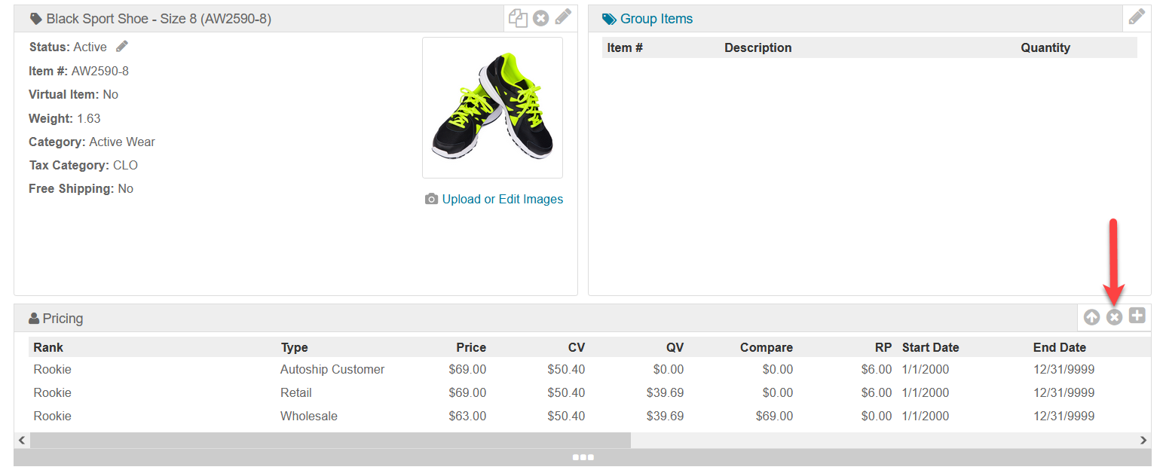The height and width of the screenshot is (470, 1163).
Task: Click the horizontal scrollbar thumb in Pricing
Action: tap(330, 440)
